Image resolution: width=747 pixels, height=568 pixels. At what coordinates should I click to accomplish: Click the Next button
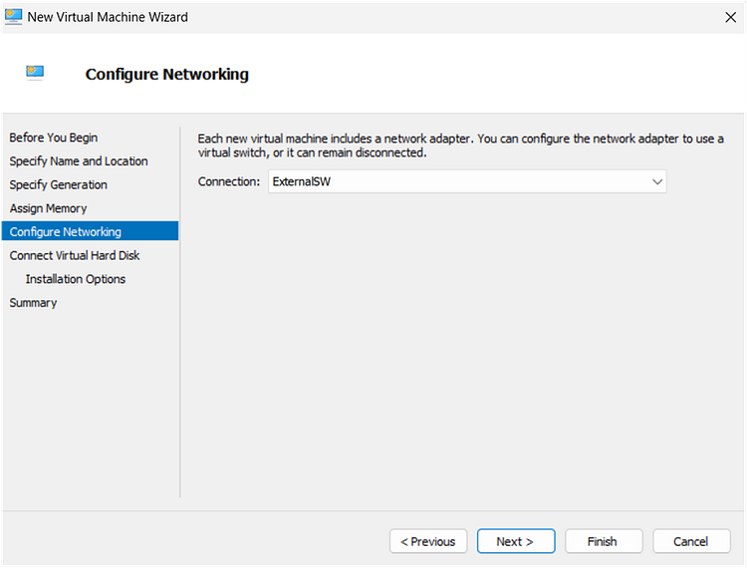point(516,541)
